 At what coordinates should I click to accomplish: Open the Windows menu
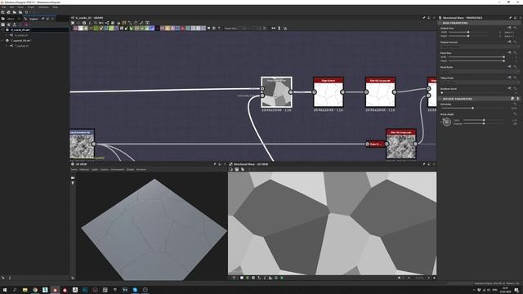(43, 7)
